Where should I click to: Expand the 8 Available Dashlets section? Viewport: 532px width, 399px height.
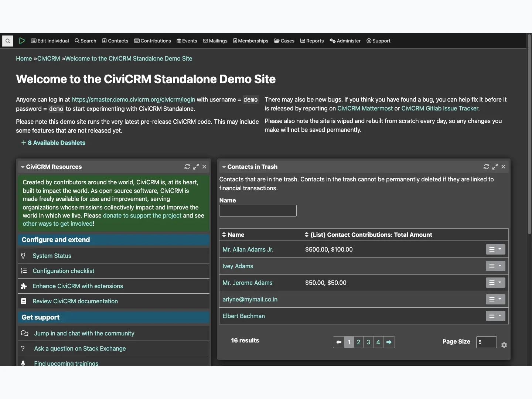coord(53,143)
